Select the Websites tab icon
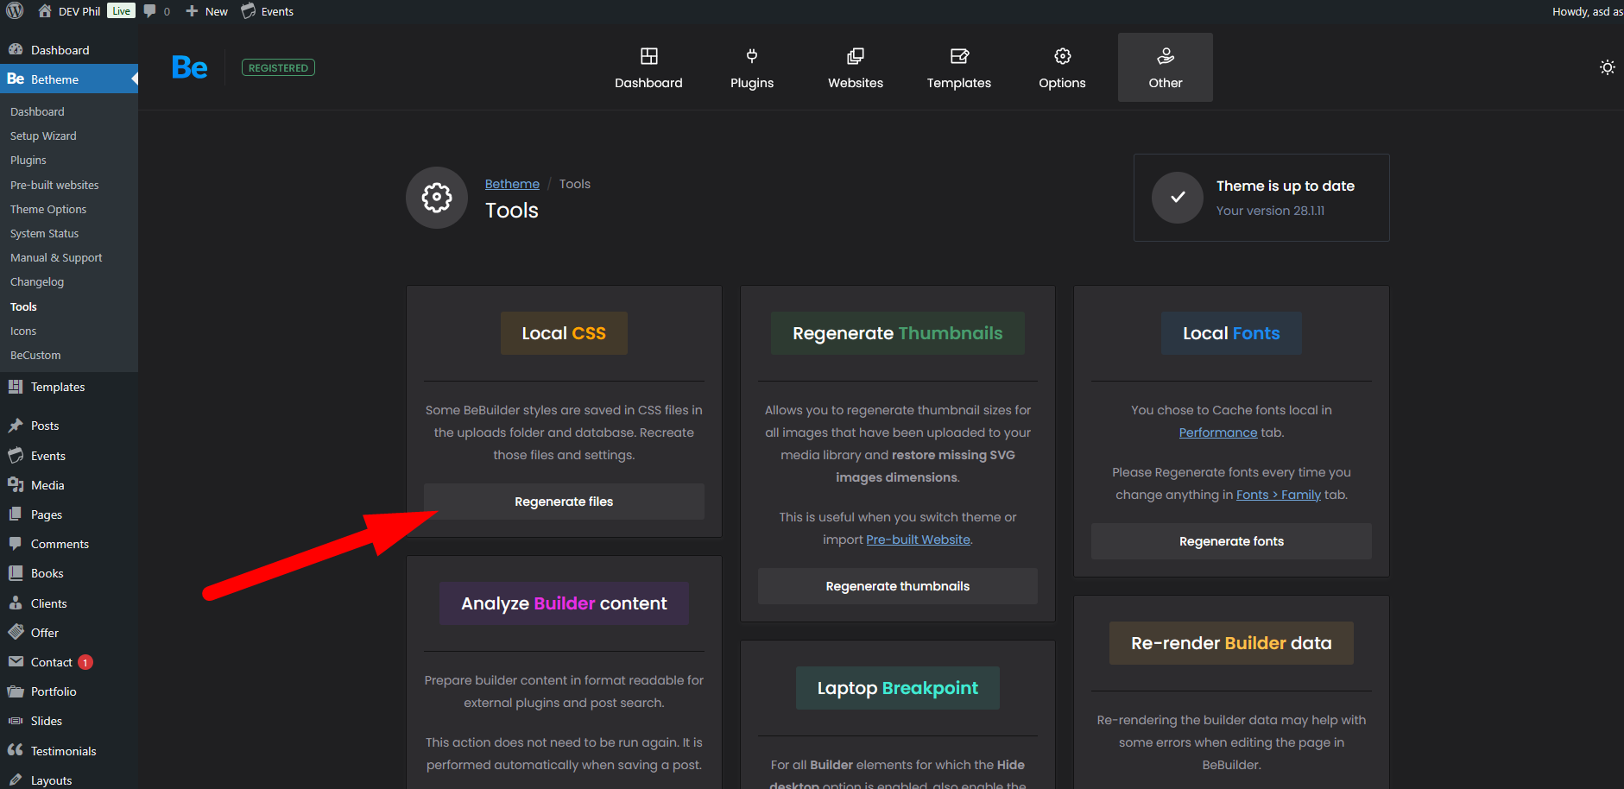Viewport: 1624px width, 789px height. 855,57
